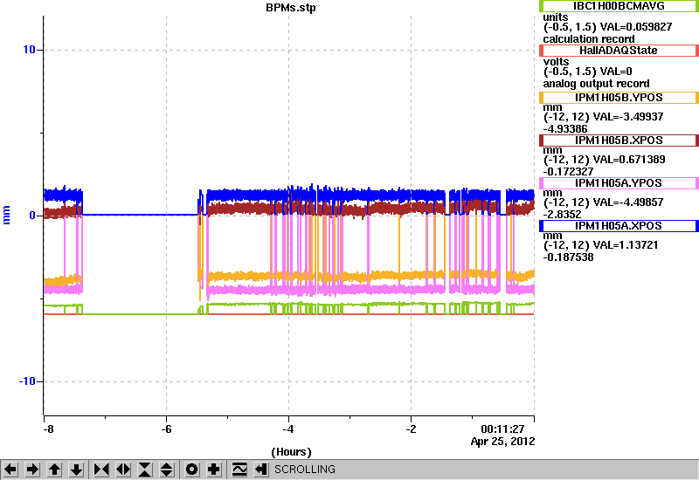This screenshot has height=480, width=699.
Task: Click the VAL=0.059827 readout
Action: (x=636, y=27)
